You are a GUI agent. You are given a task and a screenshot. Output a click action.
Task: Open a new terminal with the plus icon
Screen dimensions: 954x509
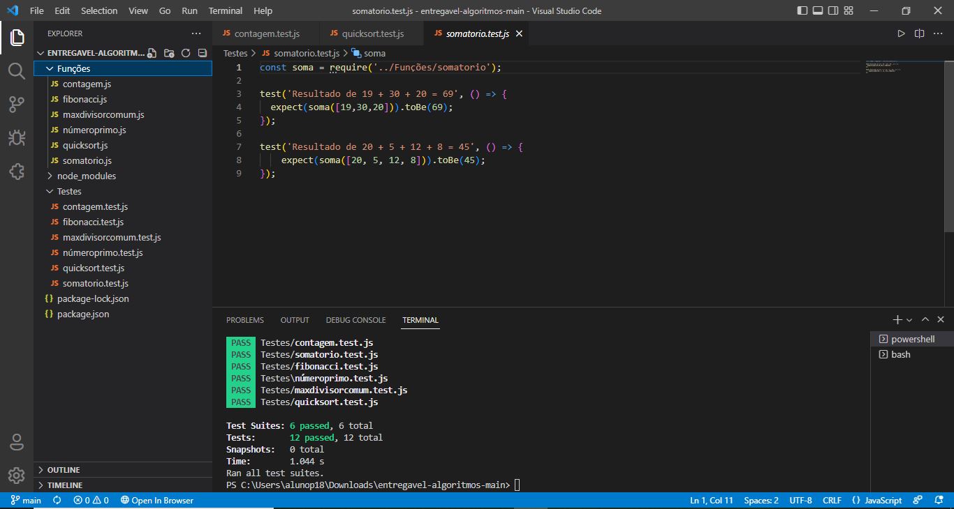click(897, 319)
